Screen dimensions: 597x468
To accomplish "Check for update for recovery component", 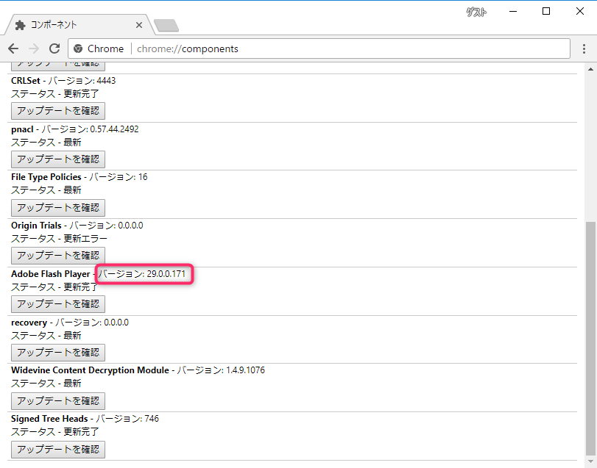I will [58, 353].
